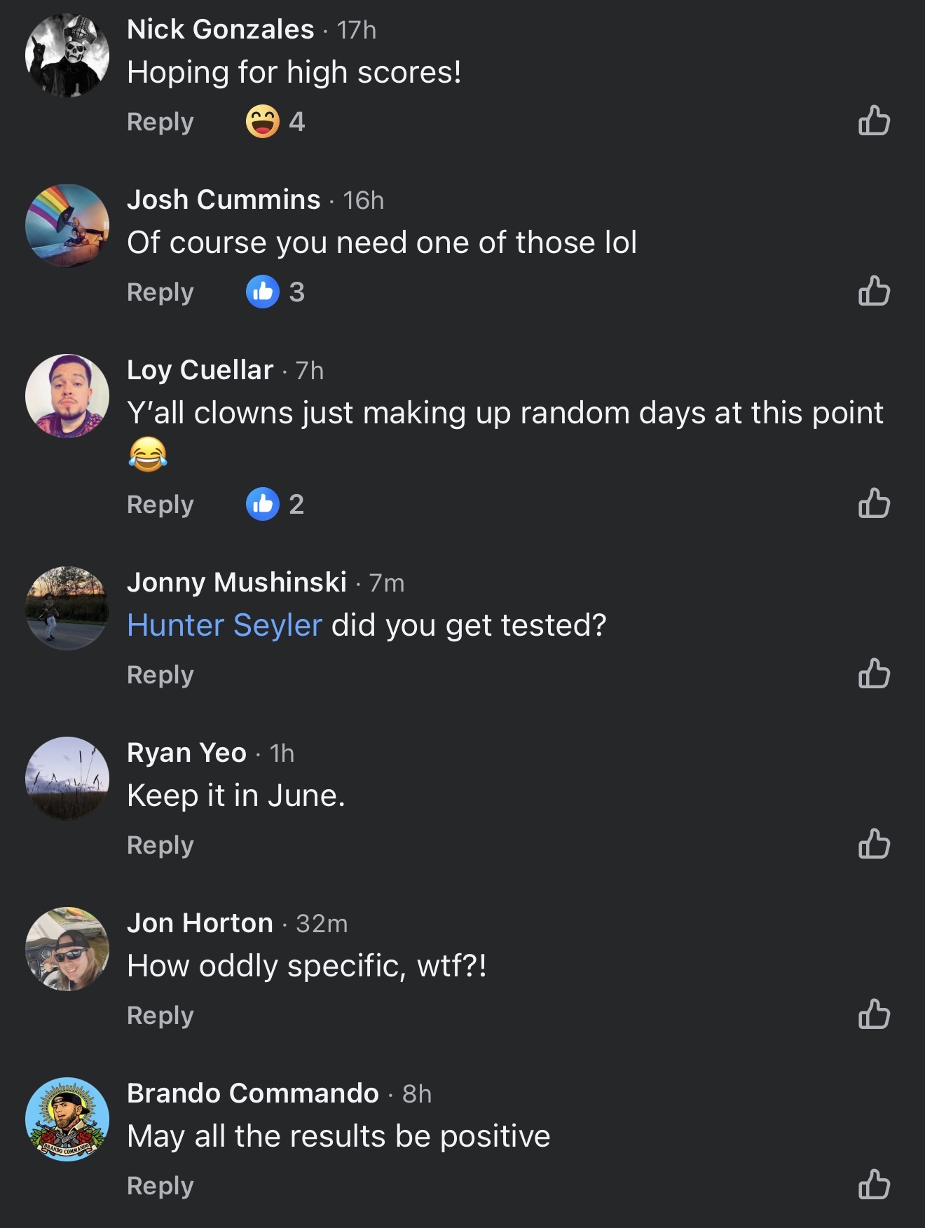The image size is (925, 1228).
Task: Open the tagged Hunter Seyler profile link
Action: [x=225, y=625]
